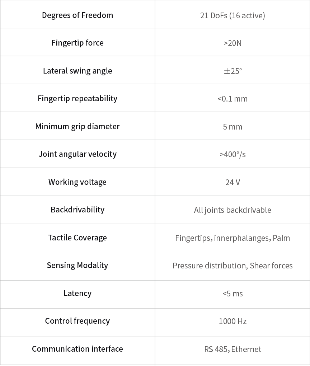Image resolution: width=310 pixels, height=366 pixels.
Task: Select the Joint angular velocity label
Action: (x=77, y=154)
